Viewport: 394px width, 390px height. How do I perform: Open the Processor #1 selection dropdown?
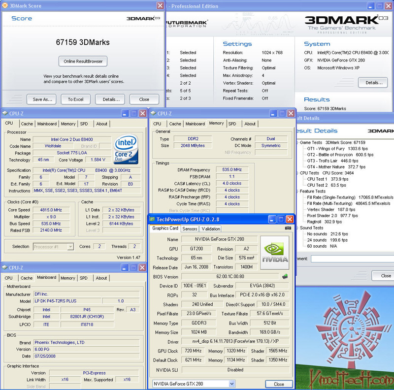click(70, 247)
